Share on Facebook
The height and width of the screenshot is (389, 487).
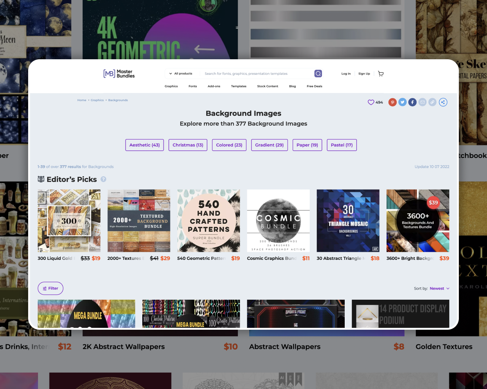pos(412,102)
